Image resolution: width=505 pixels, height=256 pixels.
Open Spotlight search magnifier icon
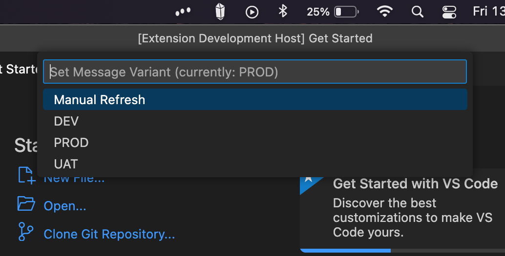click(418, 12)
